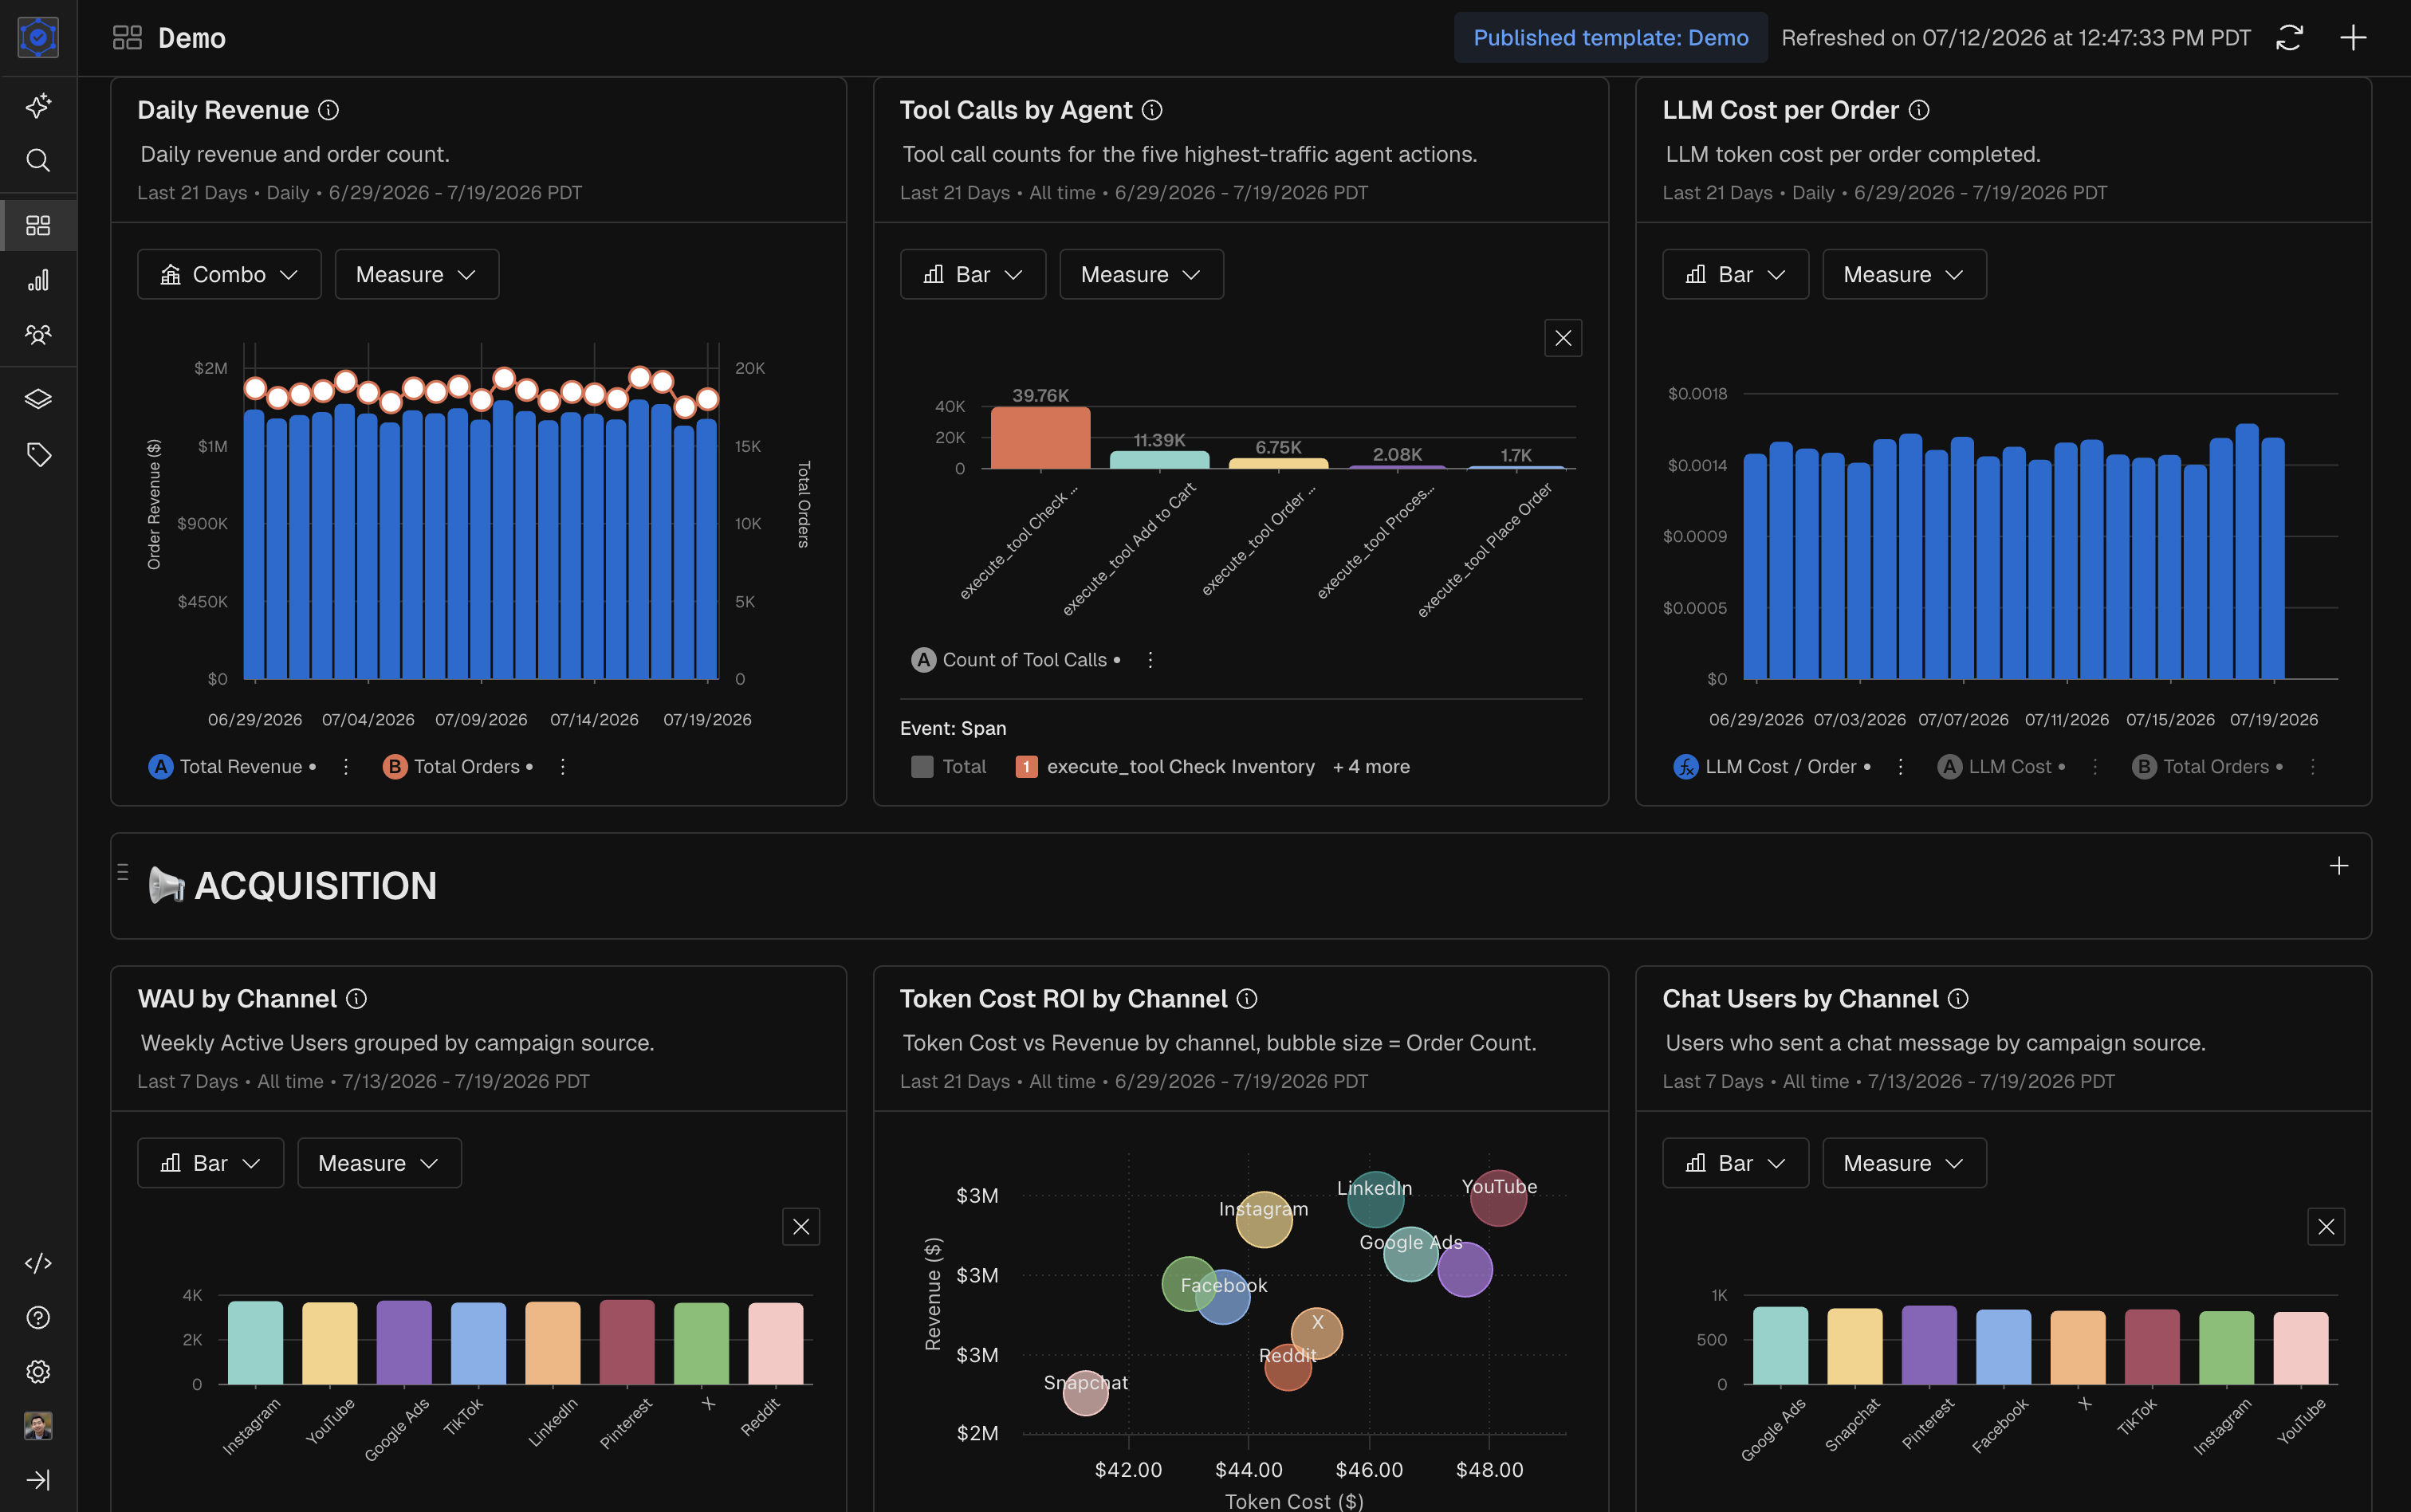Open the help question mark icon
The height and width of the screenshot is (1512, 2411).
pos(38,1317)
